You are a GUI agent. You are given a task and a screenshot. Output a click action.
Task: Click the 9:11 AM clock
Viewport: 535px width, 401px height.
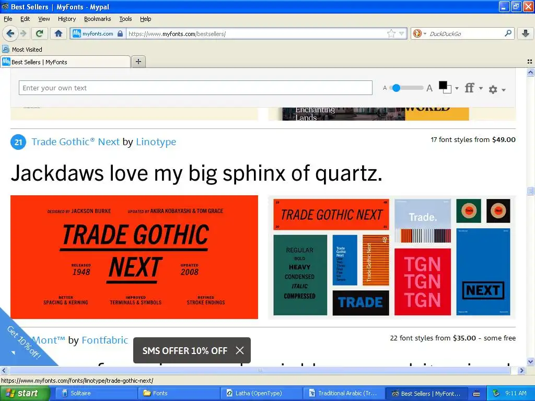[x=516, y=393]
